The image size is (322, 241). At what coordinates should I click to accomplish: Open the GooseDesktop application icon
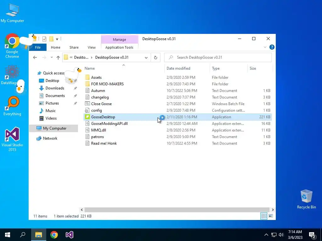point(87,117)
